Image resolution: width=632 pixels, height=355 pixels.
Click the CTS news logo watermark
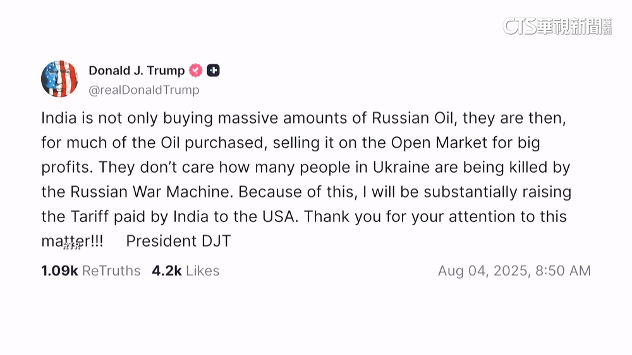(557, 26)
